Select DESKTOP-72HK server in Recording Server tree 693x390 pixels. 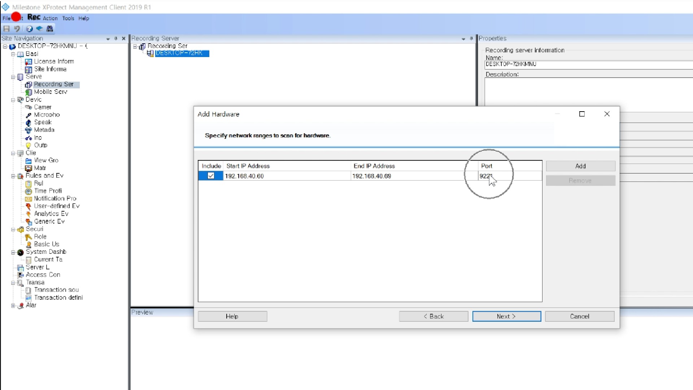click(x=182, y=53)
